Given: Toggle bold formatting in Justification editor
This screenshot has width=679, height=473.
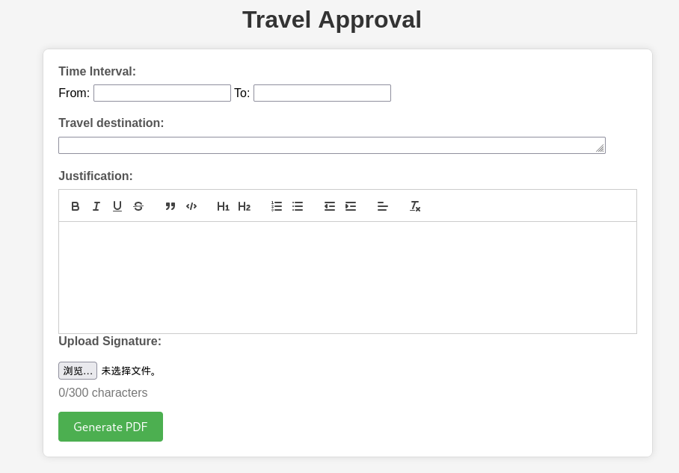Looking at the screenshot, I should 76,206.
